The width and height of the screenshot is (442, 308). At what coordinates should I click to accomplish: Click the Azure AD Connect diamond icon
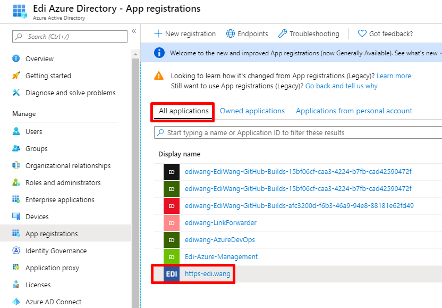(x=16, y=302)
